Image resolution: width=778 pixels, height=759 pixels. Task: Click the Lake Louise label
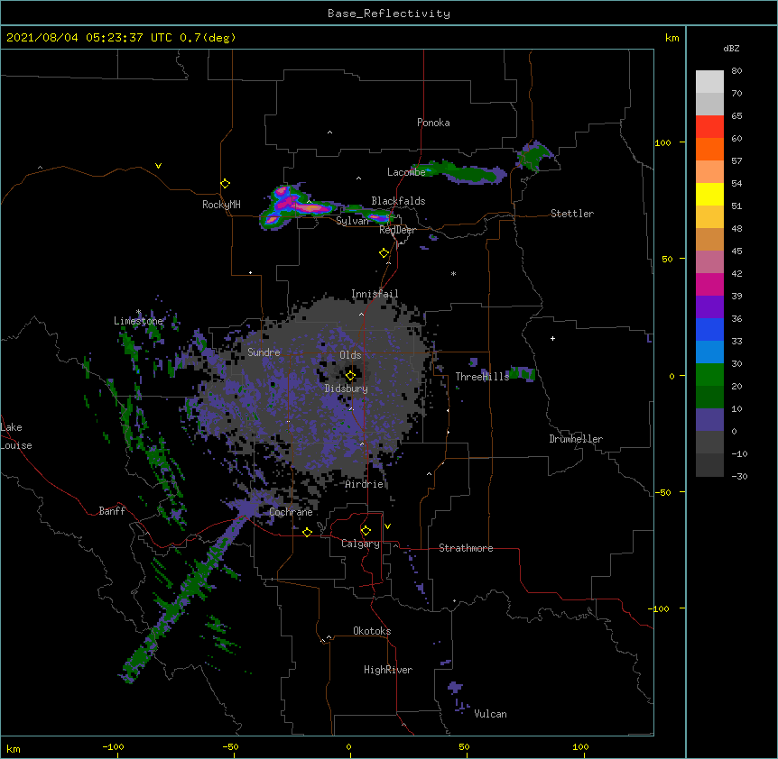point(16,436)
